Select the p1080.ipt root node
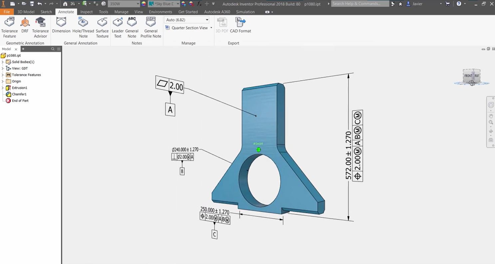 [x=11, y=56]
